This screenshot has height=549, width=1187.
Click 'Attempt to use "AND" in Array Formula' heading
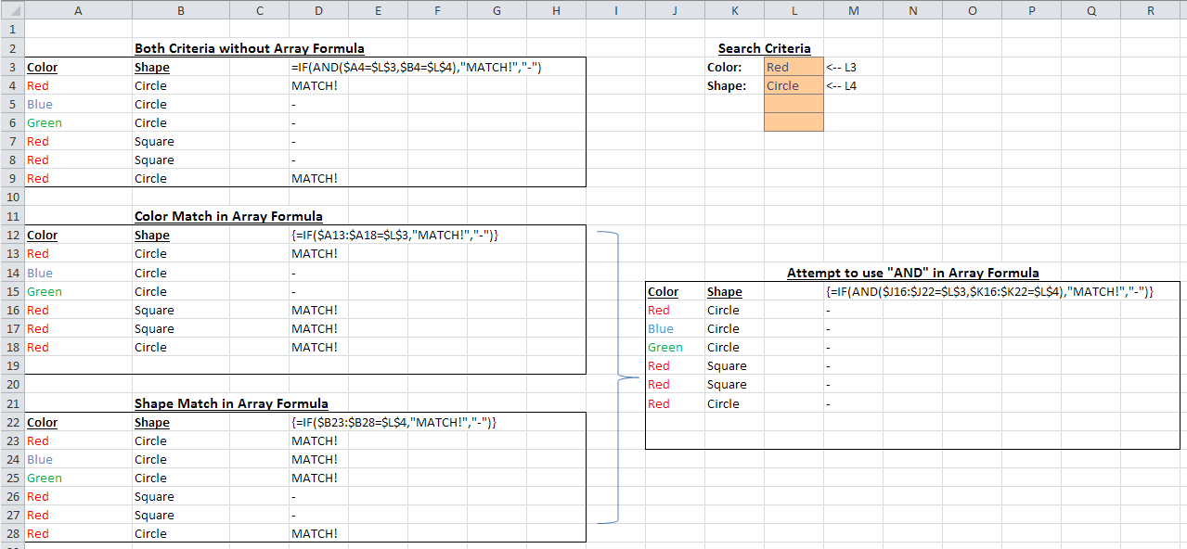pos(913,273)
